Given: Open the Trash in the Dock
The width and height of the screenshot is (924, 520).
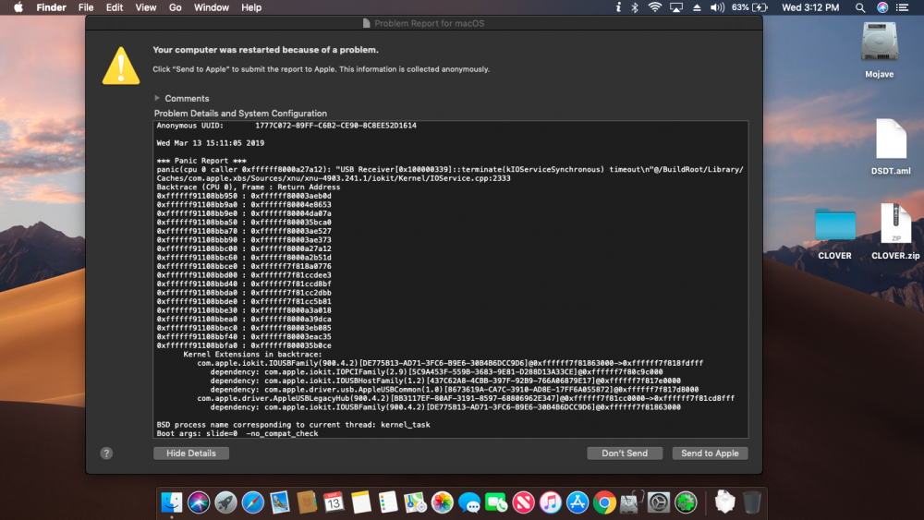Looking at the screenshot, I should click(x=752, y=502).
